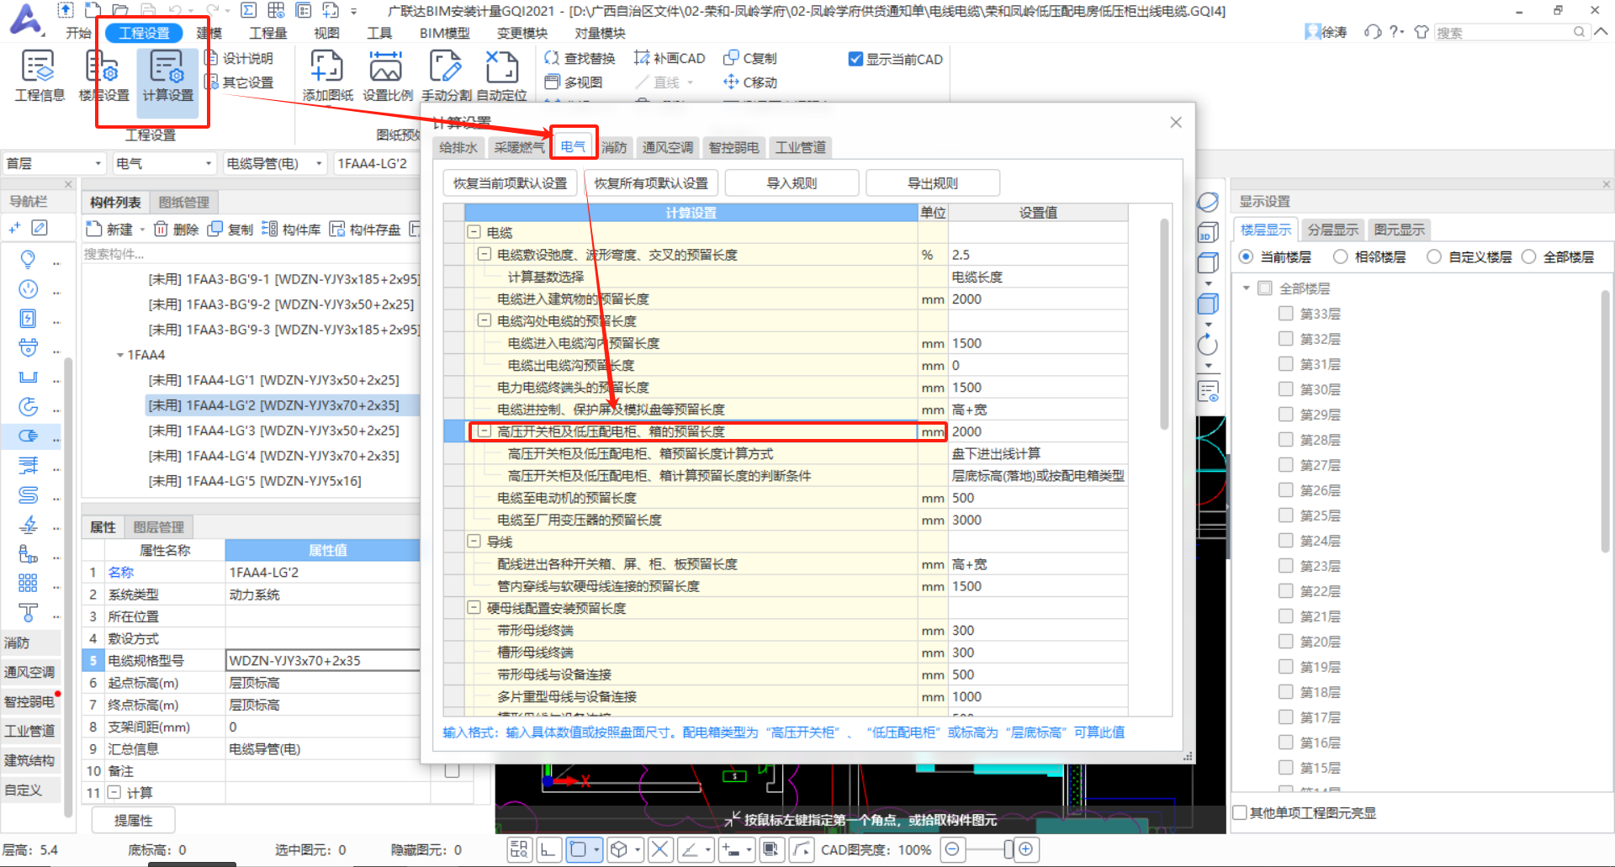Close the 计算设置 dialog
The image size is (1615, 867).
(x=1176, y=123)
